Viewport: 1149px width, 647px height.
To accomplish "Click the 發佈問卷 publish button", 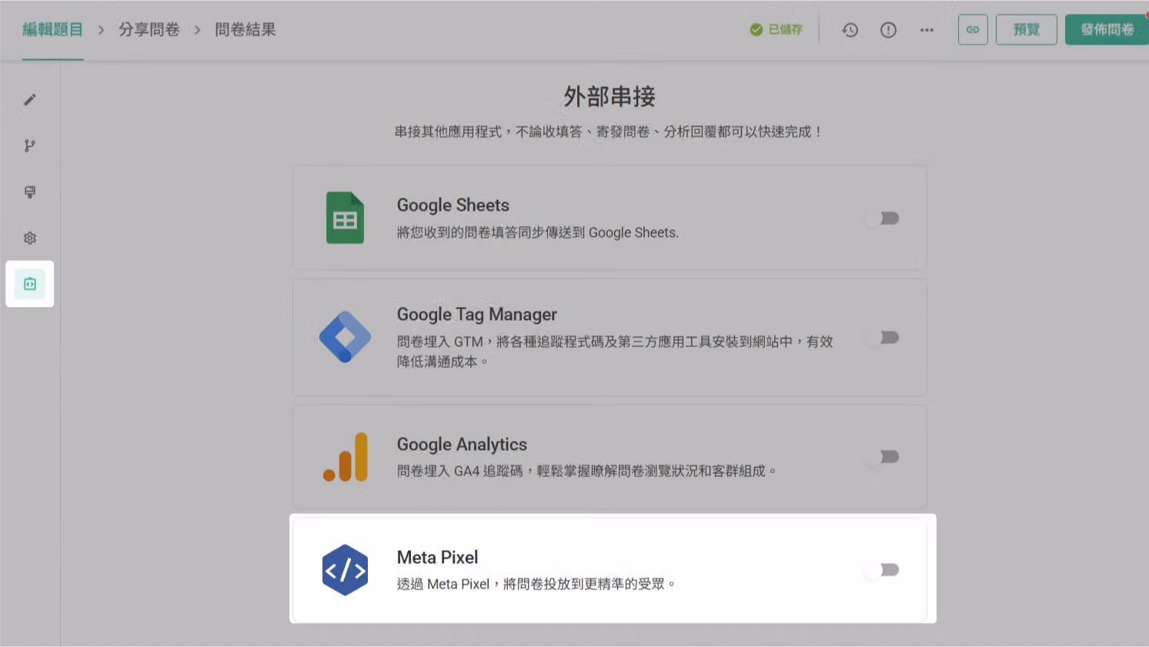I will coord(1107,30).
